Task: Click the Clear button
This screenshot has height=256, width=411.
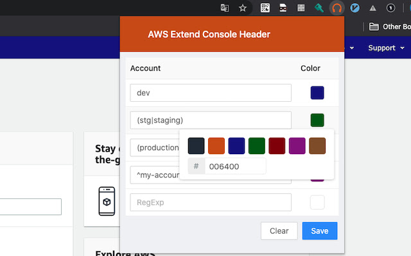Action: click(x=279, y=231)
